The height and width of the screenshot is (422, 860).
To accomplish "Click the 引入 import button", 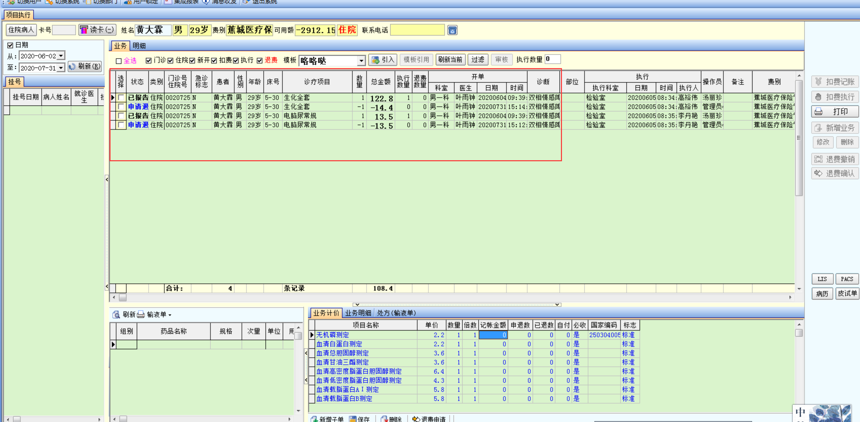I will [383, 60].
